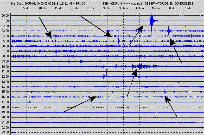Click the 05:00 hour row label

click(x=5, y=41)
